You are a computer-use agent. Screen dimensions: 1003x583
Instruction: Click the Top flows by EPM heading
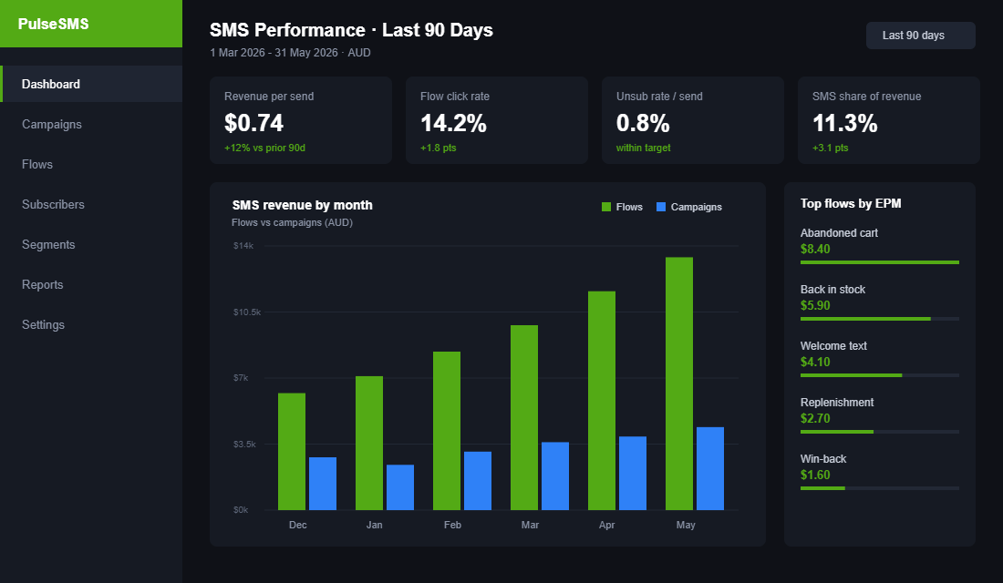click(x=851, y=203)
